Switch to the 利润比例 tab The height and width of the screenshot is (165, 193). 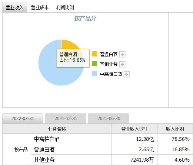pyautogui.click(x=65, y=7)
